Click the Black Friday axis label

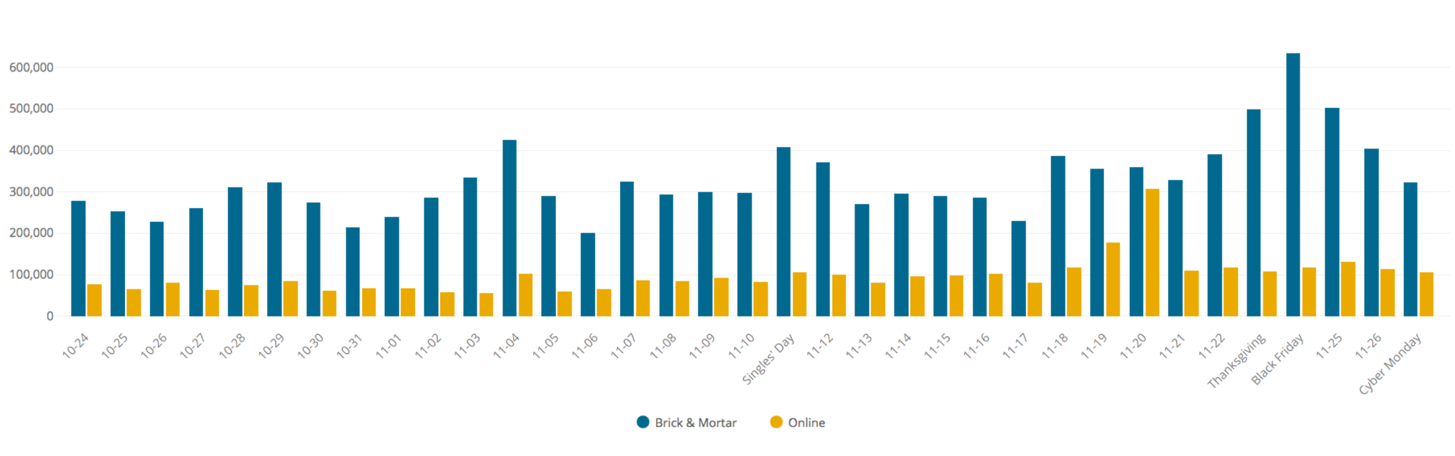pyautogui.click(x=1277, y=360)
